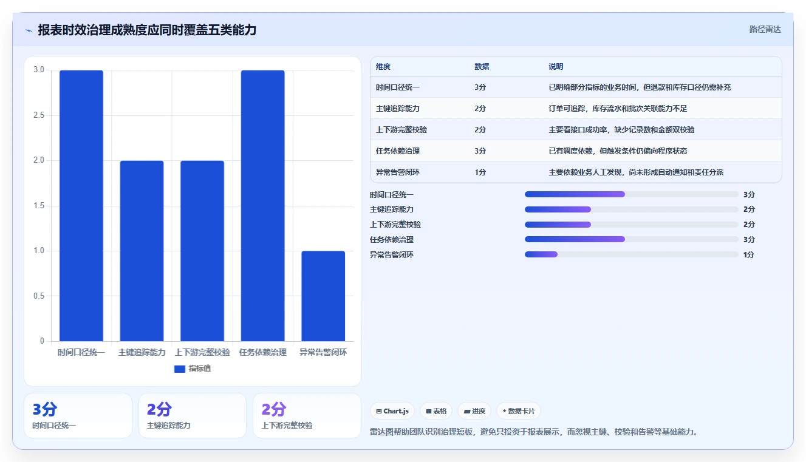This screenshot has width=806, height=462.
Task: Select the 任务依赖治理 table row cell
Action: [398, 151]
